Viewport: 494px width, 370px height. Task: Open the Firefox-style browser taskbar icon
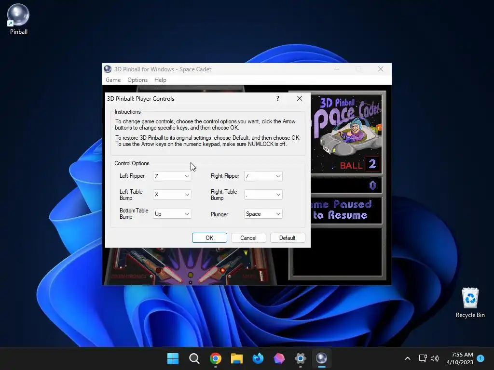coord(258,358)
